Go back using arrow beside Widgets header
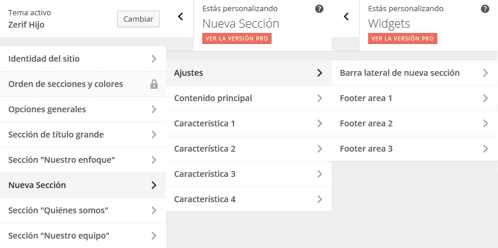 [346, 17]
